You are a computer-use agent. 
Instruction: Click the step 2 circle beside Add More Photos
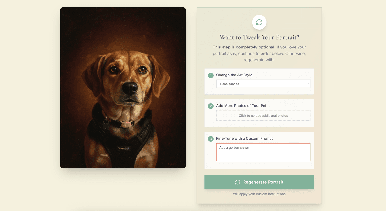coord(211,106)
